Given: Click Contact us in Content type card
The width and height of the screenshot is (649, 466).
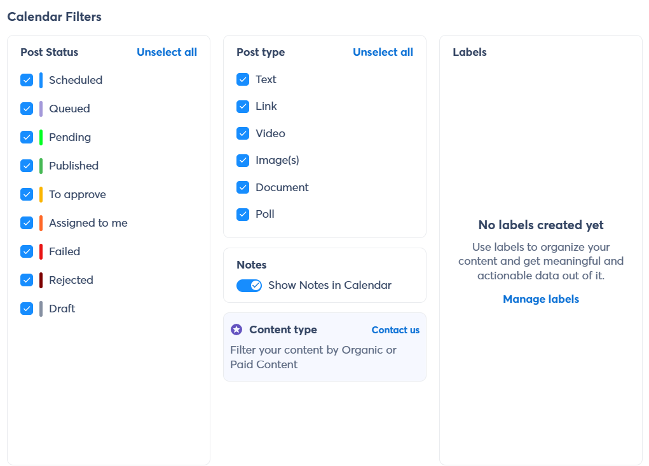Looking at the screenshot, I should tap(395, 330).
